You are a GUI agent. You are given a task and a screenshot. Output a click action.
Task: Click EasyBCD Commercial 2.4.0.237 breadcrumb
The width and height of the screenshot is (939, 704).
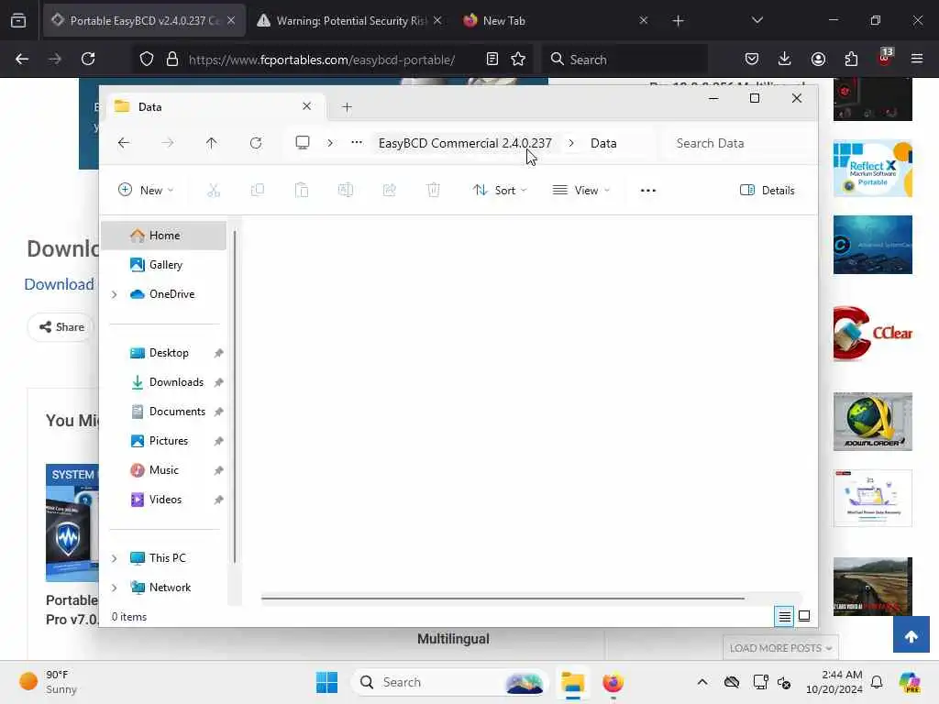click(465, 143)
